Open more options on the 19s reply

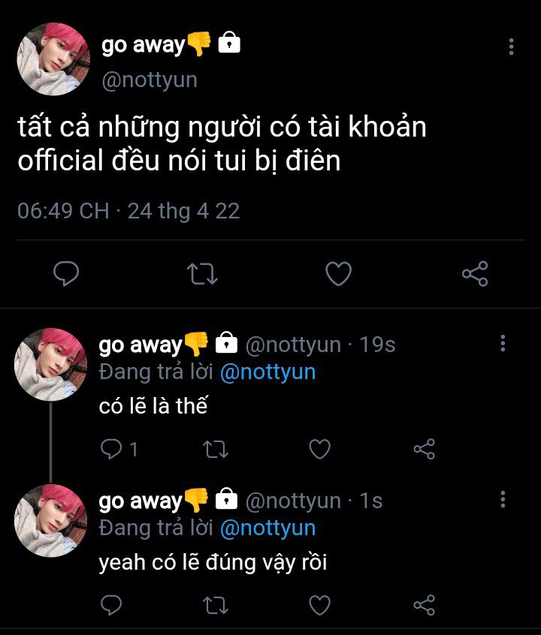click(x=503, y=345)
